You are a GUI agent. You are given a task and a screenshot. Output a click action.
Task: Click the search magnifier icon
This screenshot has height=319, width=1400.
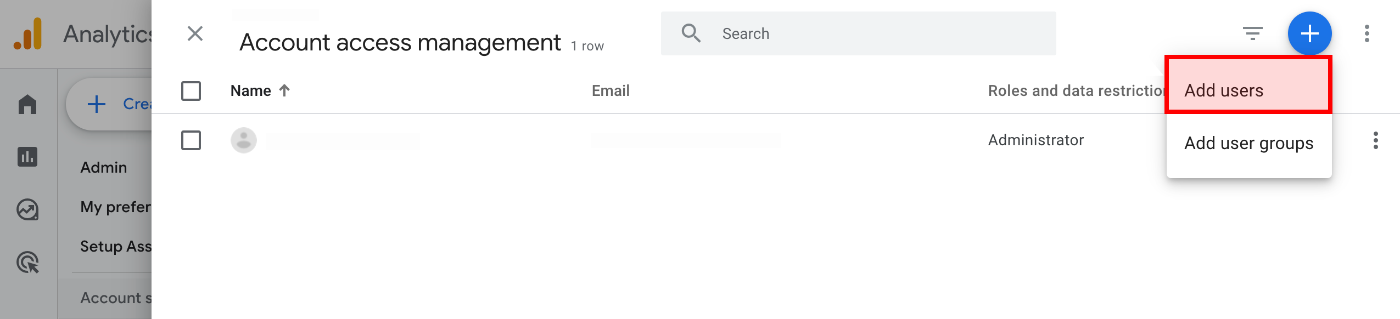[691, 33]
